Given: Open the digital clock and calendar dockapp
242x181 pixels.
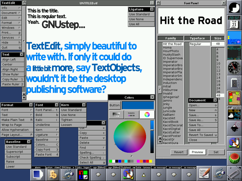Looking at the screenshot, I should pyautogui.click(x=234, y=22).
